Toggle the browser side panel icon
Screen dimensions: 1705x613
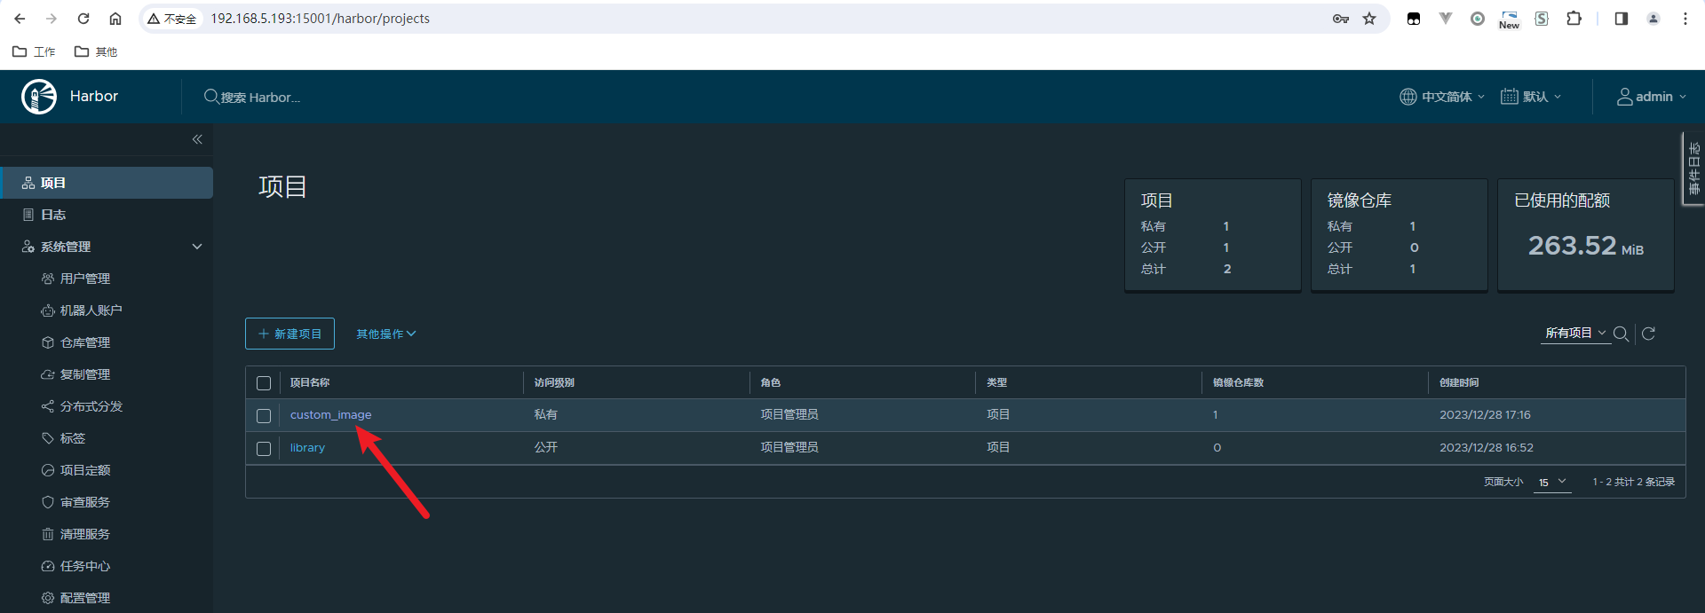click(x=1622, y=19)
